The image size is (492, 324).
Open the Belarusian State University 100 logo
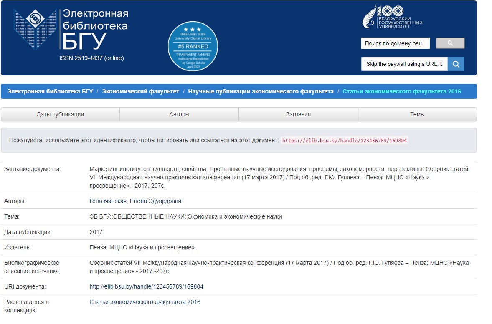[x=392, y=17]
